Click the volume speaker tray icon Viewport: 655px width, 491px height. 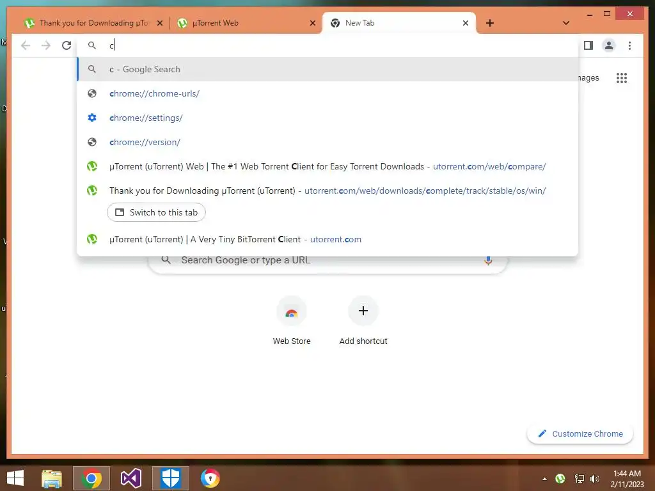[595, 478]
